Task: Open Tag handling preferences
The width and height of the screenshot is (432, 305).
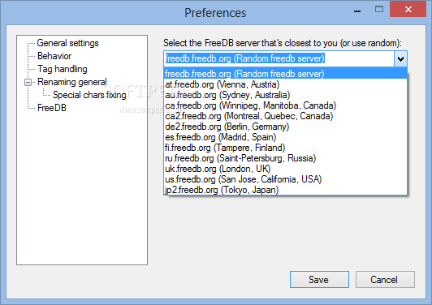Action: click(63, 69)
